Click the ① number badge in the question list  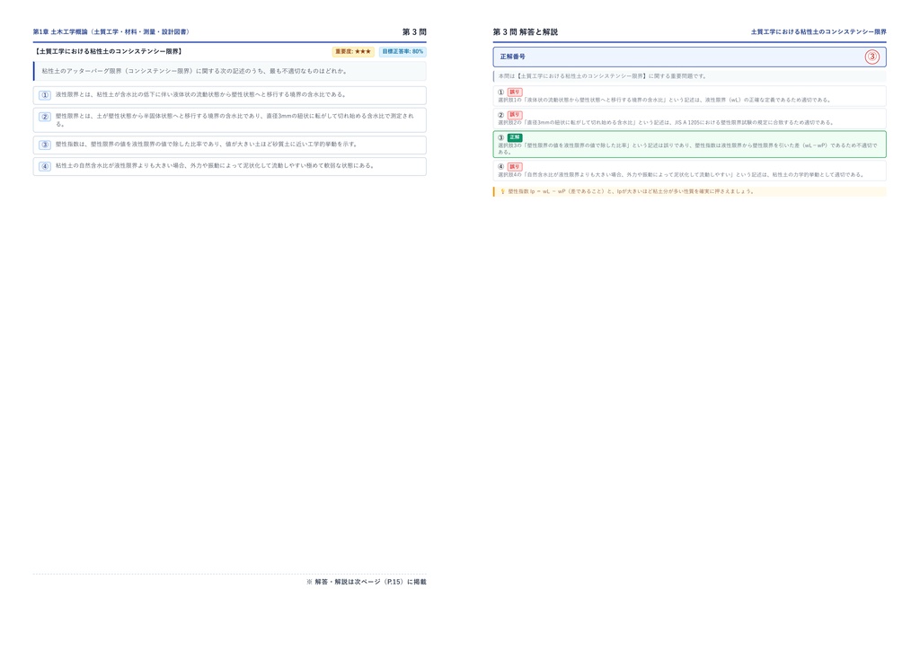[45, 95]
